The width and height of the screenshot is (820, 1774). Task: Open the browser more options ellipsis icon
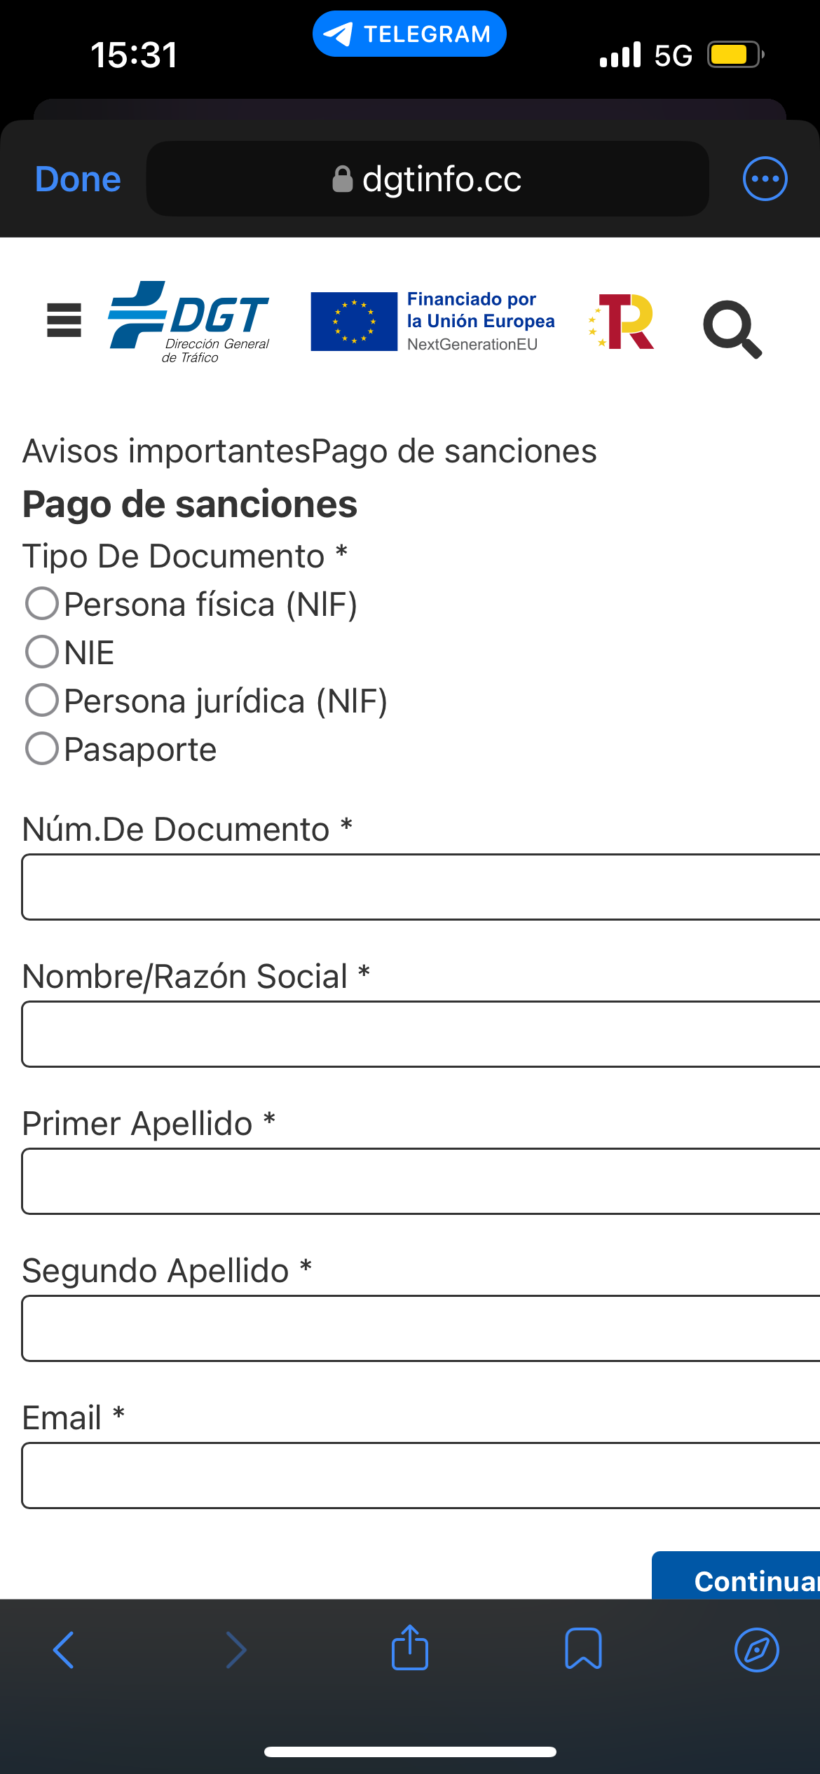tap(765, 179)
